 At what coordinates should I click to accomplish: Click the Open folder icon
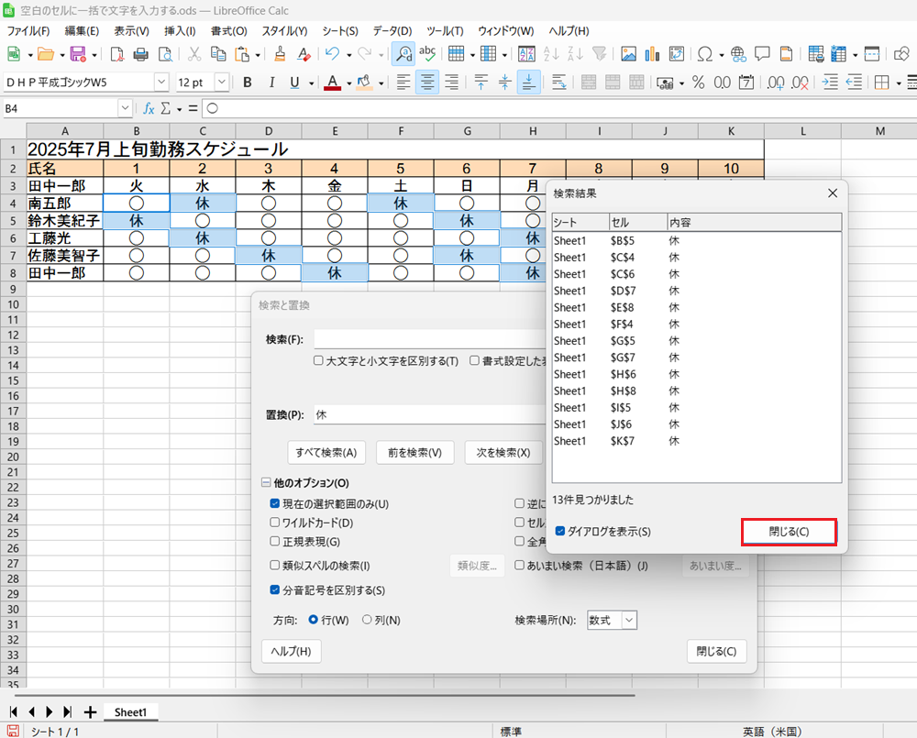(x=46, y=54)
